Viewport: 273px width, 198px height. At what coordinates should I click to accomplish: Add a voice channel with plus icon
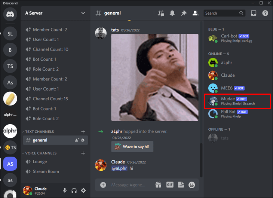tap(83, 153)
